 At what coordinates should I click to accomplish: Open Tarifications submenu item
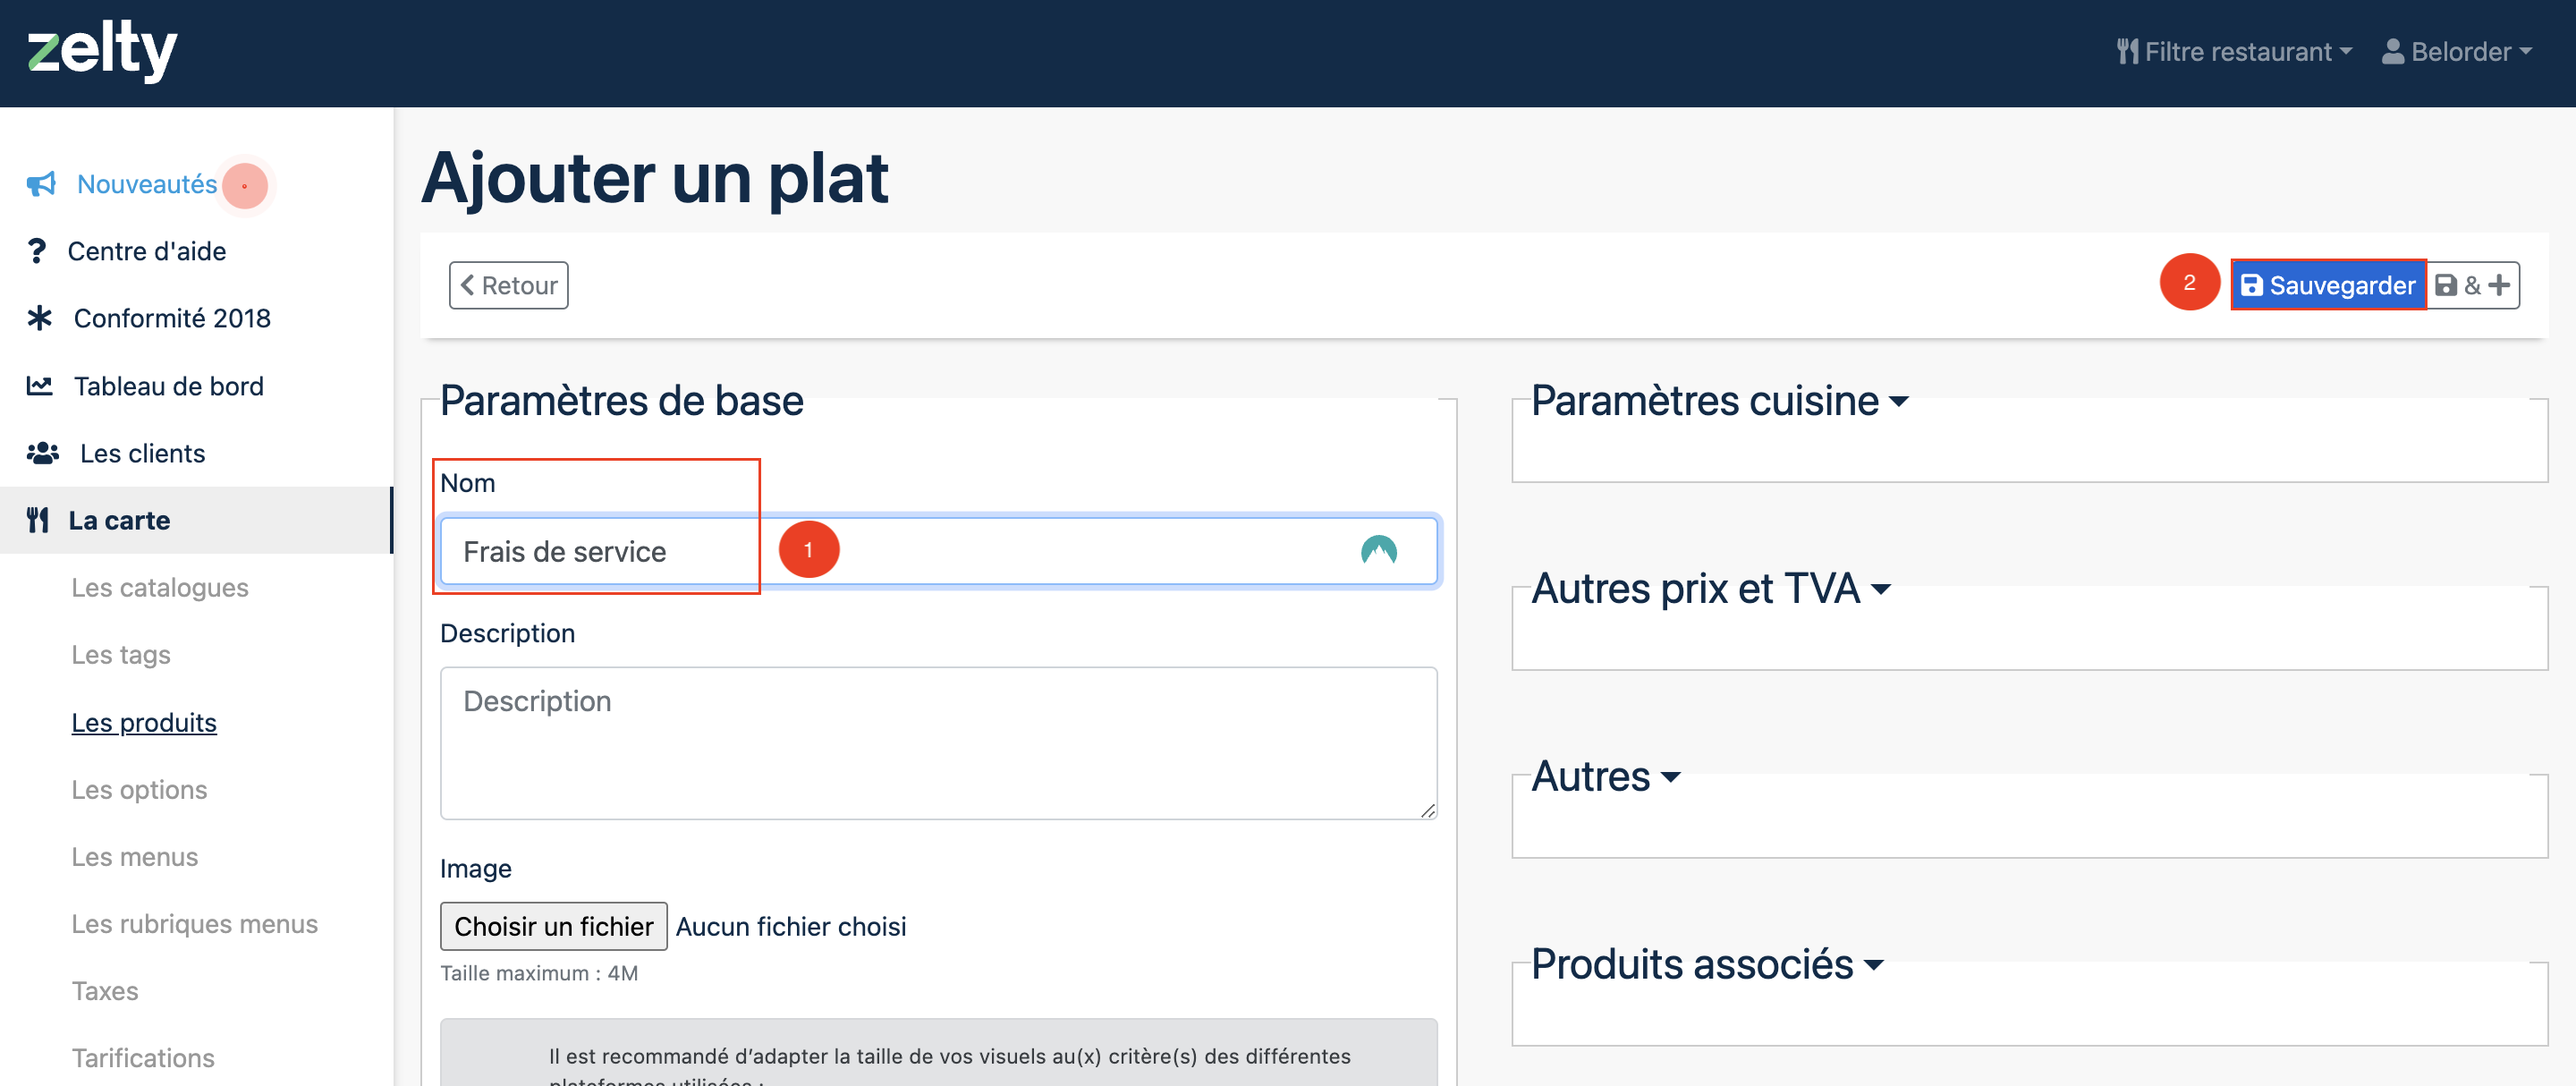(x=143, y=1058)
